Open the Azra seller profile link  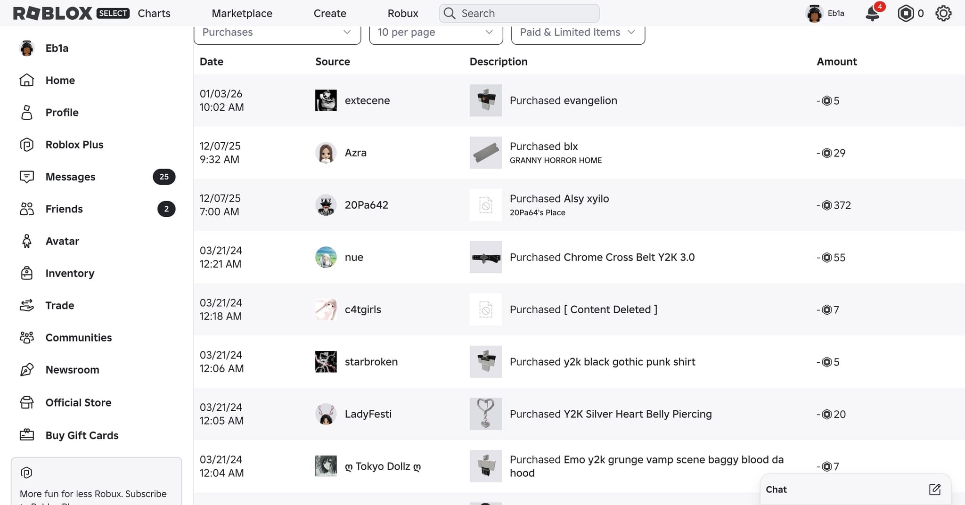[x=356, y=153]
